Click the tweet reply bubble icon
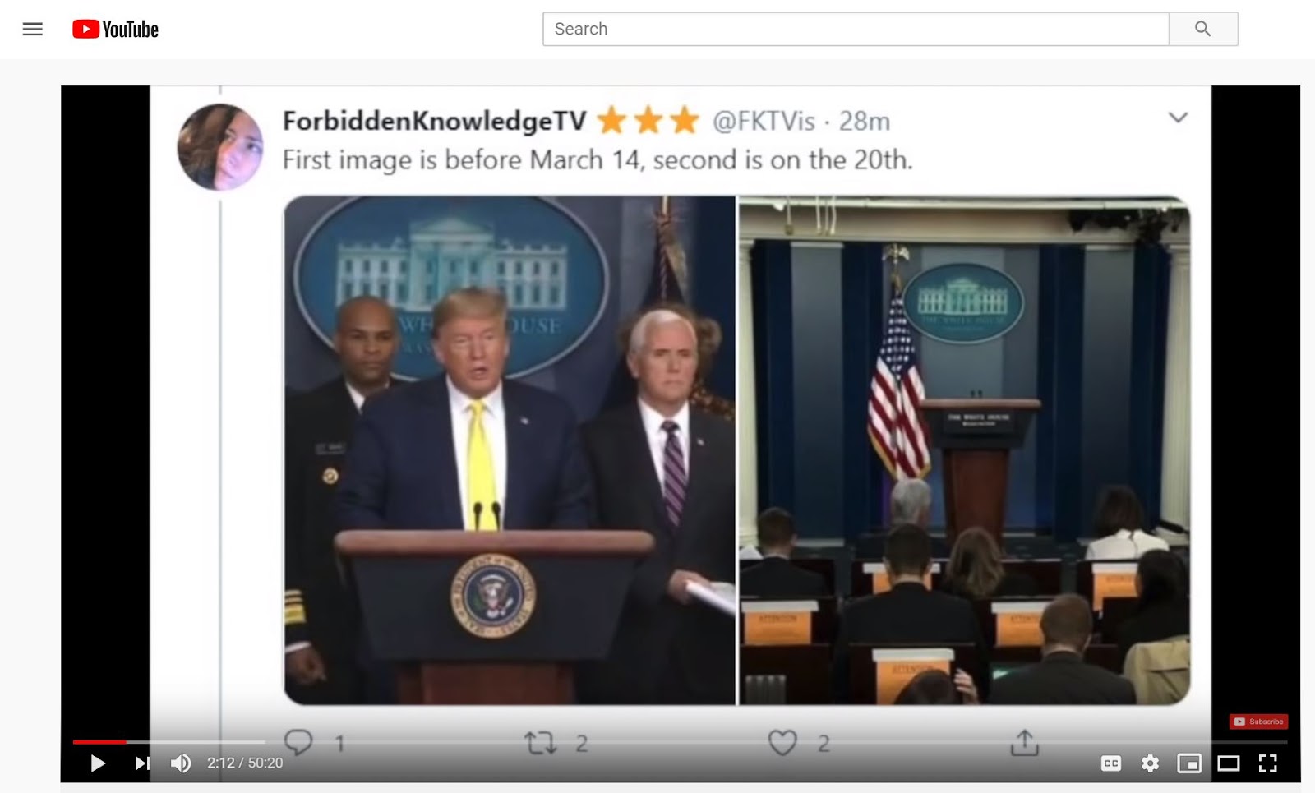Viewport: 1315px width, 793px height. tap(298, 742)
